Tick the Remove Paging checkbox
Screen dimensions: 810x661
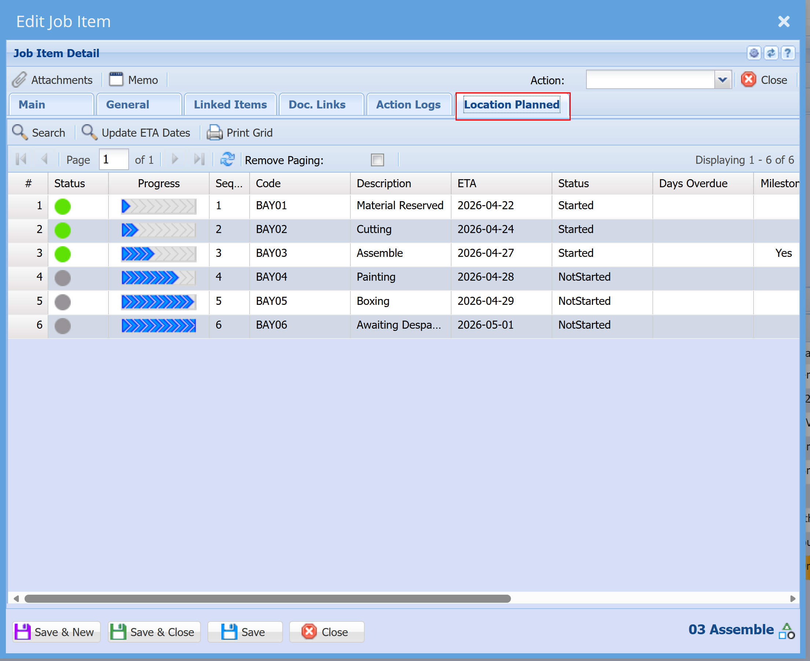[x=378, y=160]
